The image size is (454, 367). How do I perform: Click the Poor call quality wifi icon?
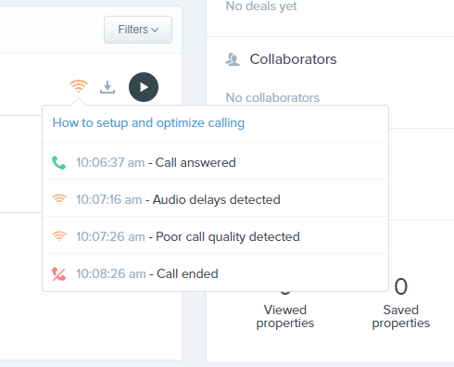59,236
